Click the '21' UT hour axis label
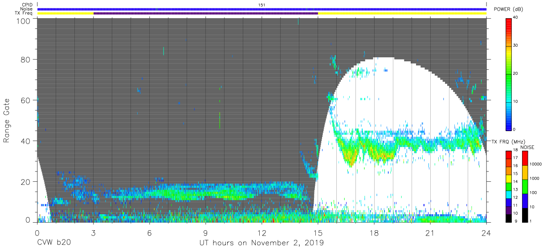The image size is (547, 252). pos(430,233)
